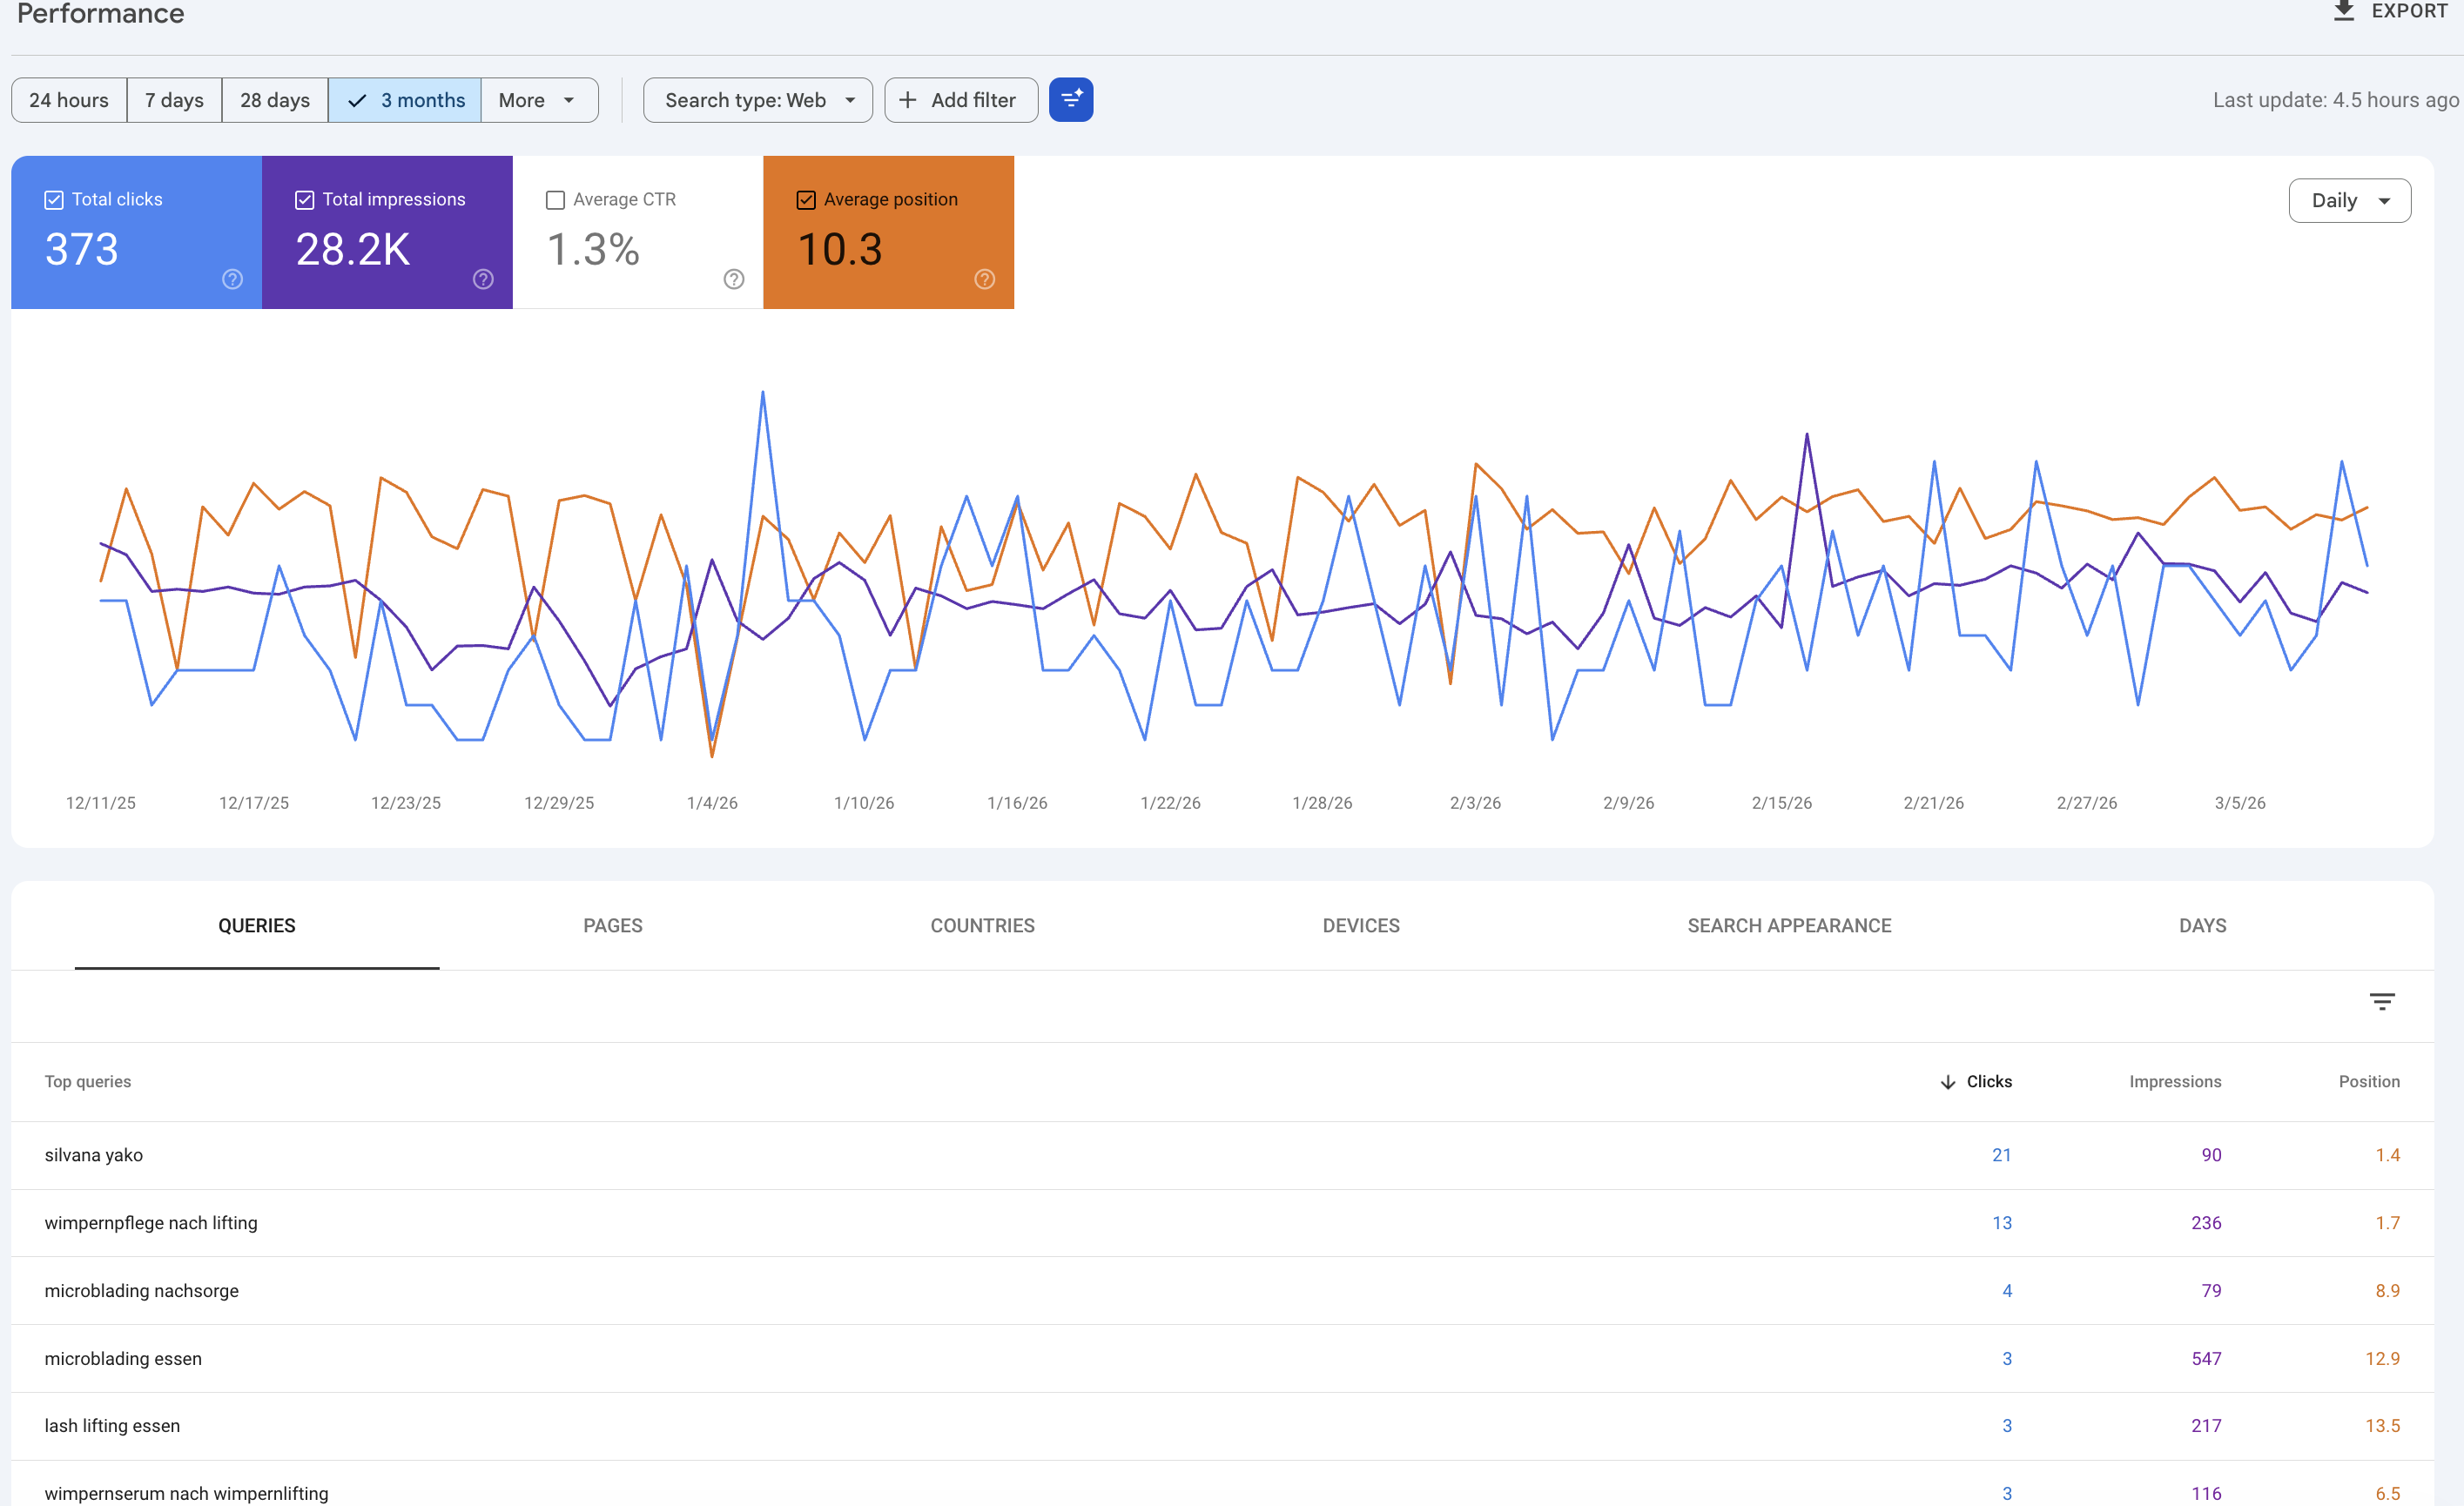Uncheck the Average position checkbox
The width and height of the screenshot is (2464, 1506).
(805, 199)
